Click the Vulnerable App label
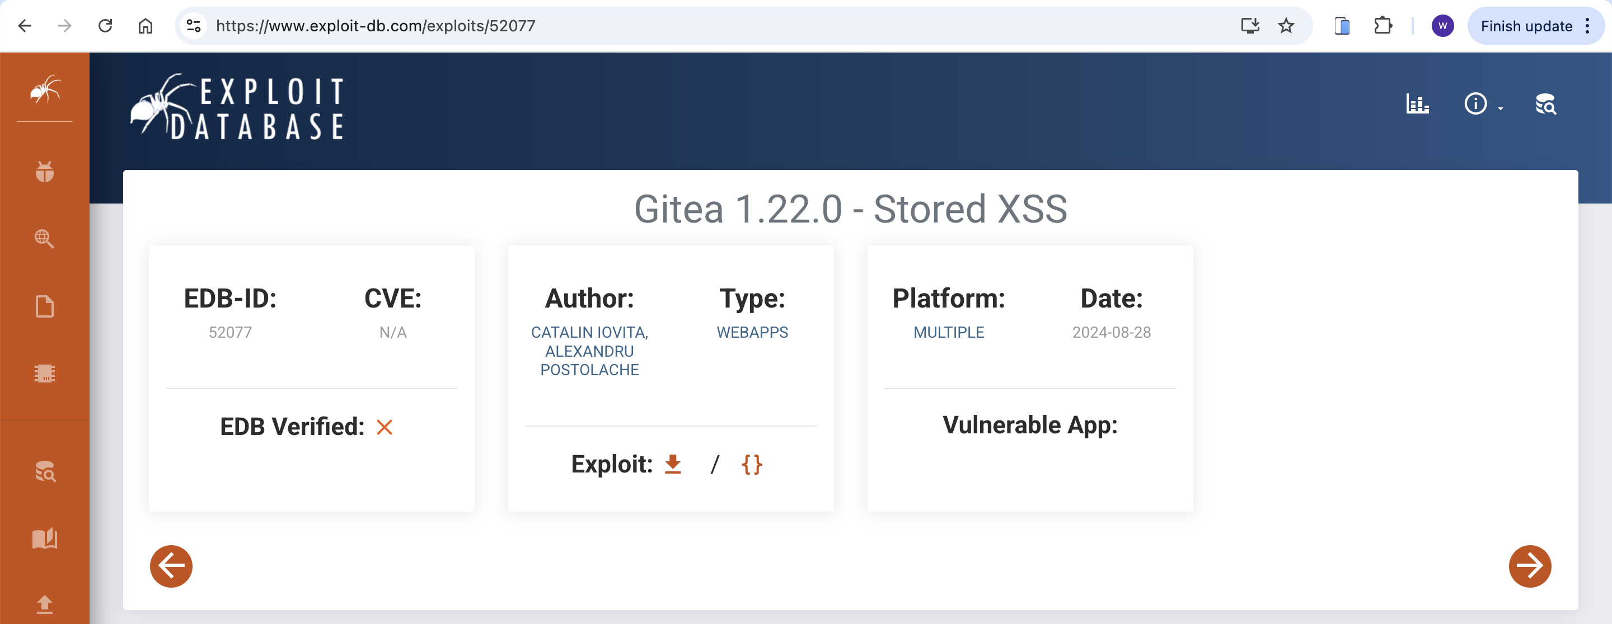 pyautogui.click(x=1030, y=424)
